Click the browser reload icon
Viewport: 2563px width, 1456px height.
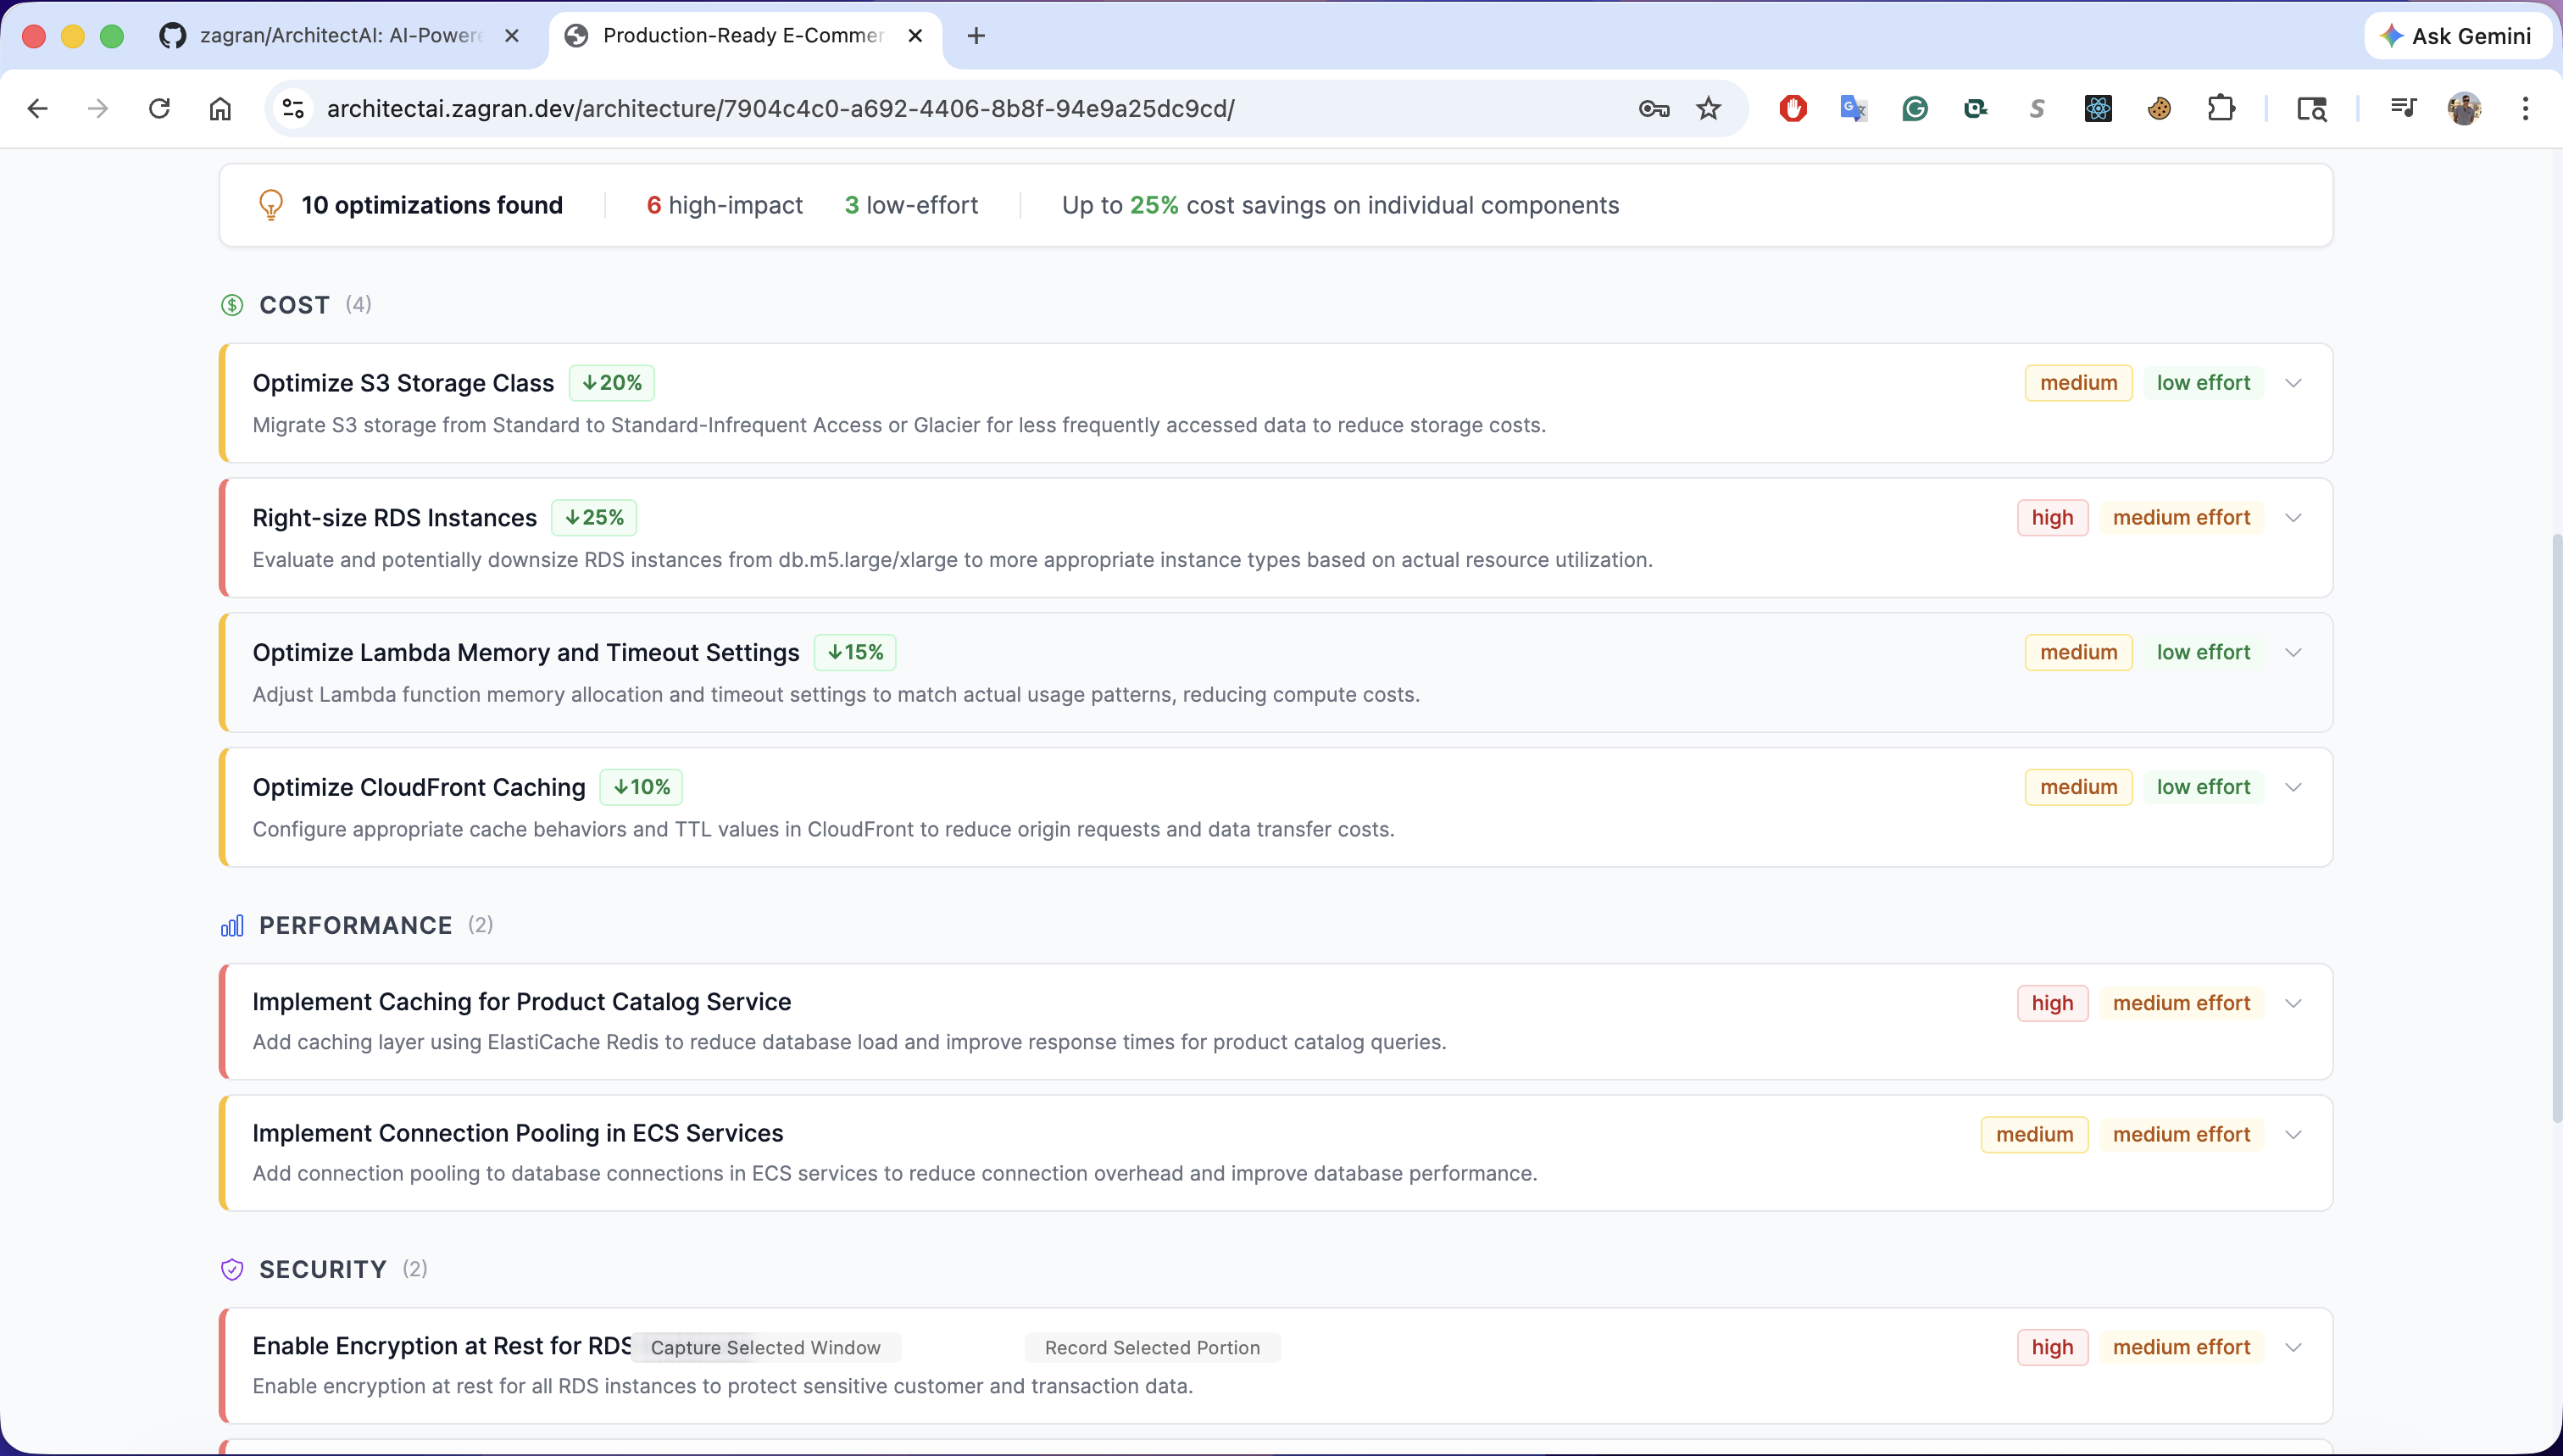[159, 108]
